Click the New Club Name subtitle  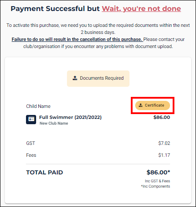point(54,123)
